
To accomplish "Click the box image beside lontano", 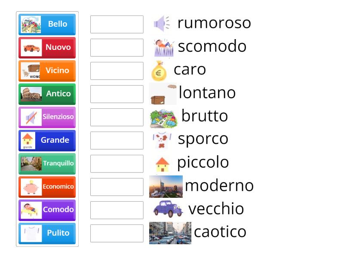I will pos(163,95).
